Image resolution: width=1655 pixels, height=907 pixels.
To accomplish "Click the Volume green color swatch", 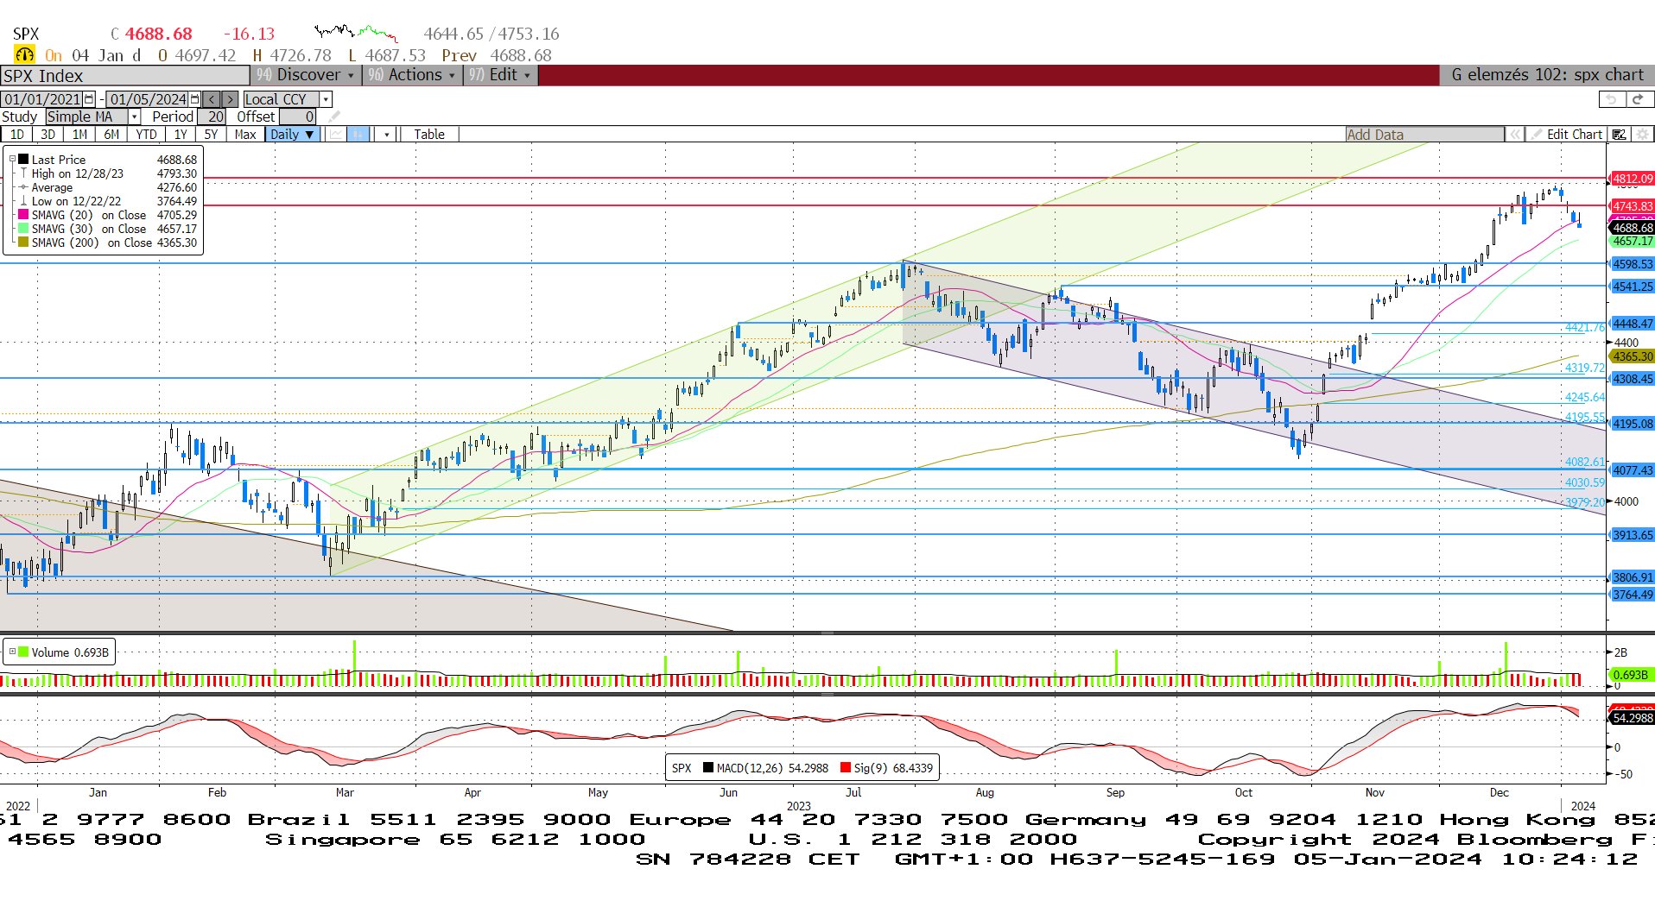I will coord(23,652).
